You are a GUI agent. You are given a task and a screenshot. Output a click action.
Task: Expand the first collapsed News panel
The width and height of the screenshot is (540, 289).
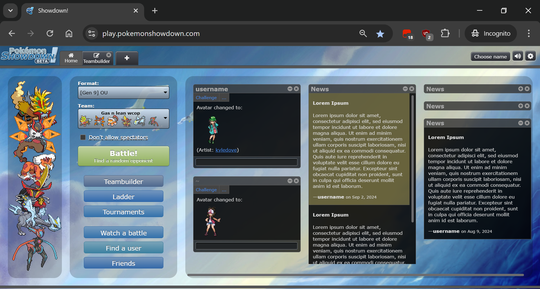point(521,89)
